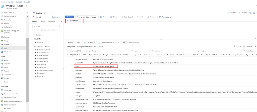Screen dimensions: 257x112
Task: Pin the twind01 Logs page with pin icon
Action: tap(27, 6)
